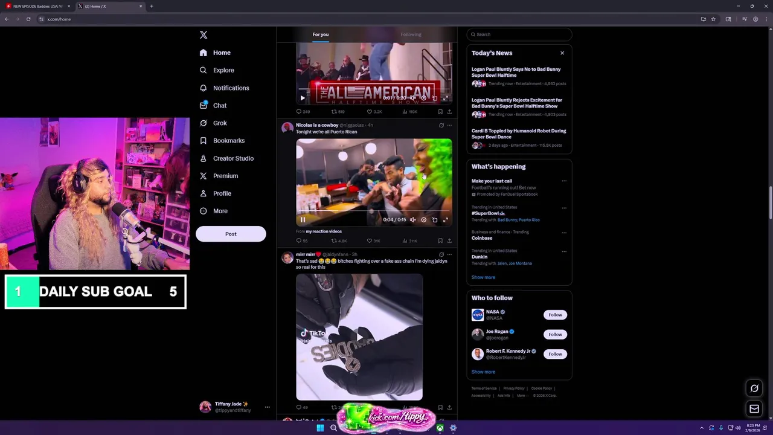Bookmark the Nicolas is a cowboy post
The image size is (773, 435).
pos(440,241)
